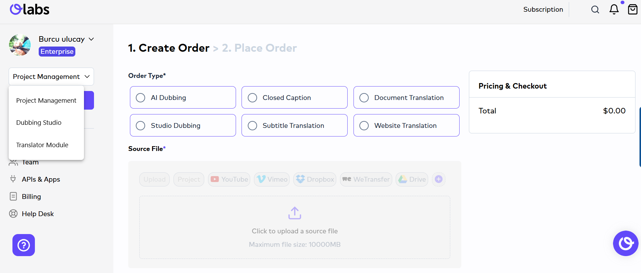Collapse the Project Management dropdown
This screenshot has height=273, width=641.
[51, 77]
